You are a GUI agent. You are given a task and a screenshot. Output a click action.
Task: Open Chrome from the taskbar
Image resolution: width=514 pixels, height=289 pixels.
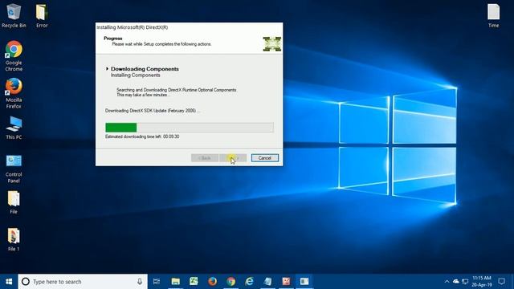pos(230,282)
